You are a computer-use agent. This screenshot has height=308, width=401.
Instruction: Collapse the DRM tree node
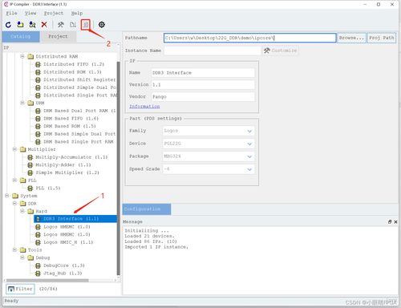[22, 103]
